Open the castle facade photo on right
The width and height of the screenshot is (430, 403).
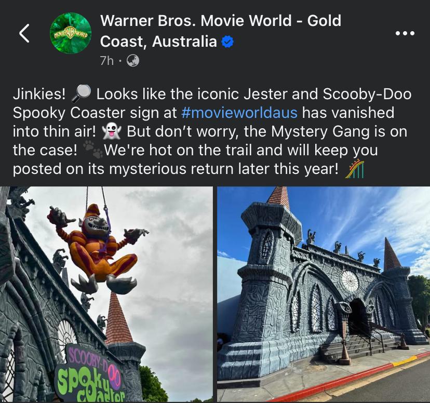point(324,294)
